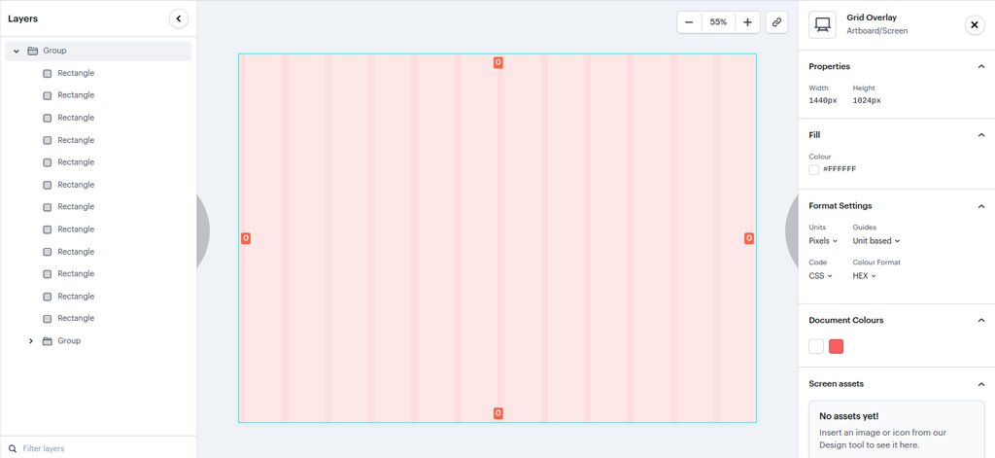Open the Colour Format HEX dropdown

[x=864, y=276]
